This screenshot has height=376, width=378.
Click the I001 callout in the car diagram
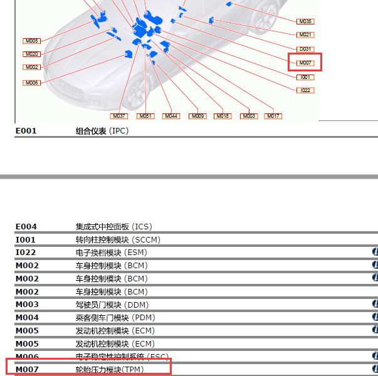tap(305, 77)
